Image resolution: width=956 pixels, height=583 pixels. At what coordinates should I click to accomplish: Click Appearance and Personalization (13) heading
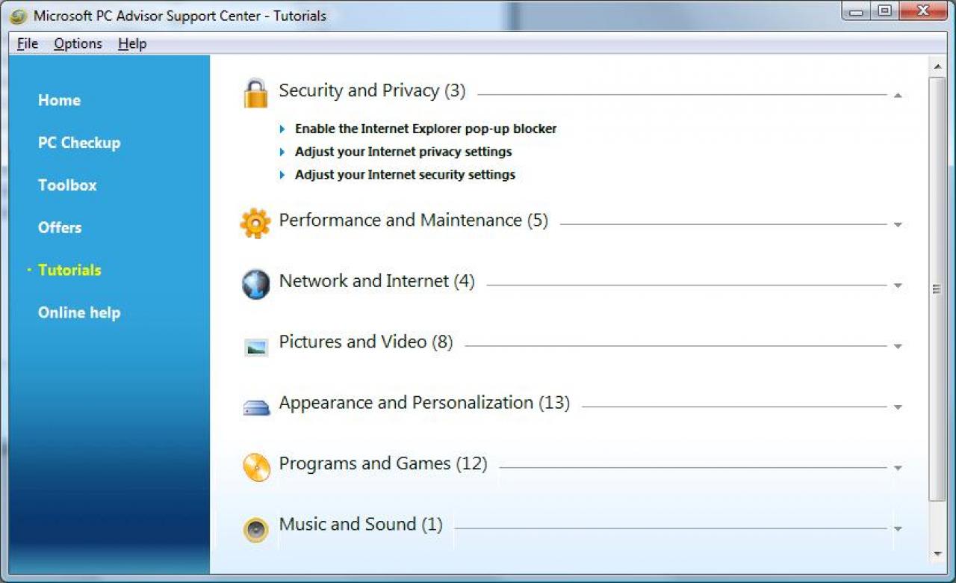[424, 403]
